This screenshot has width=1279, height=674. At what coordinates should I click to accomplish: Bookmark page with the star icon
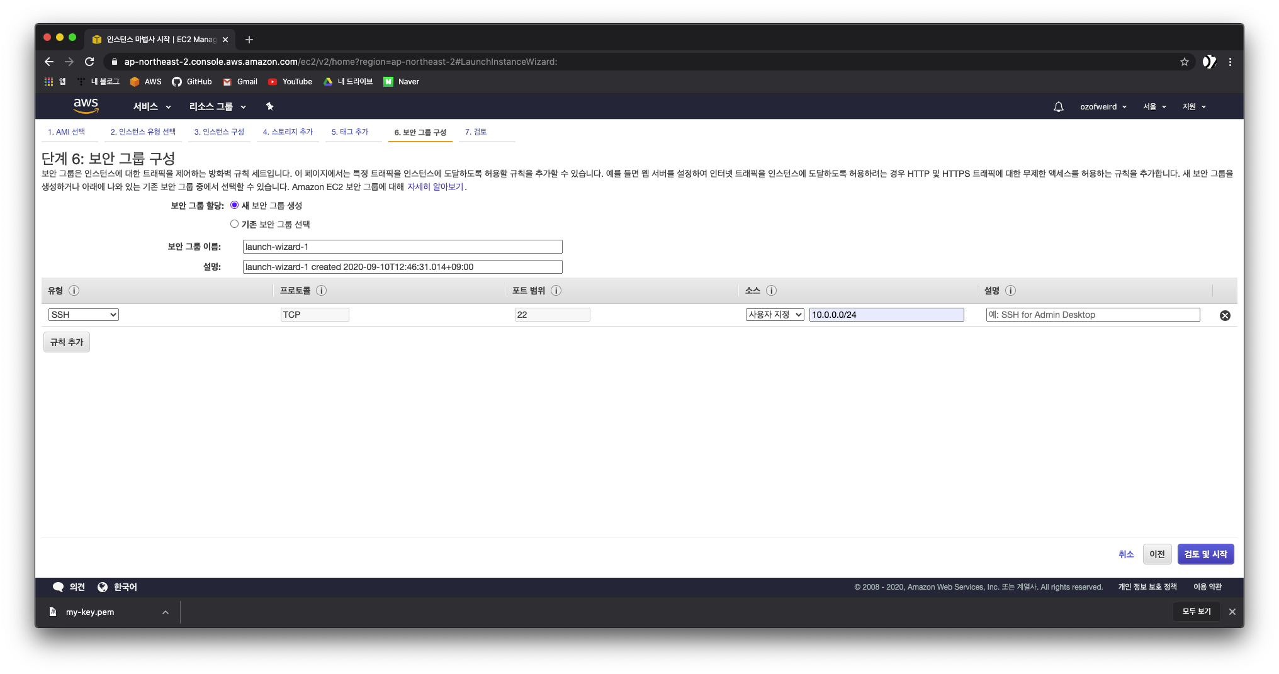coord(1184,62)
